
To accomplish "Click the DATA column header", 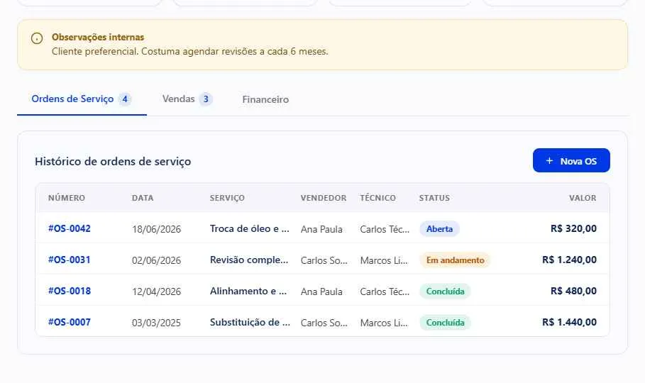I will click(143, 198).
